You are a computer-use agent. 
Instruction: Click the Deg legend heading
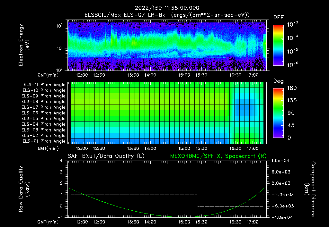pos(279,81)
